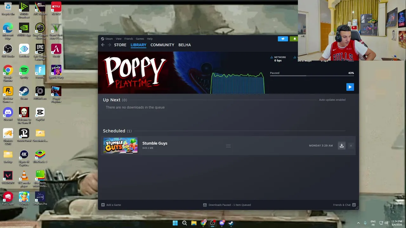
Task: Select the PRISM Lens desktop icon
Action: point(40,93)
